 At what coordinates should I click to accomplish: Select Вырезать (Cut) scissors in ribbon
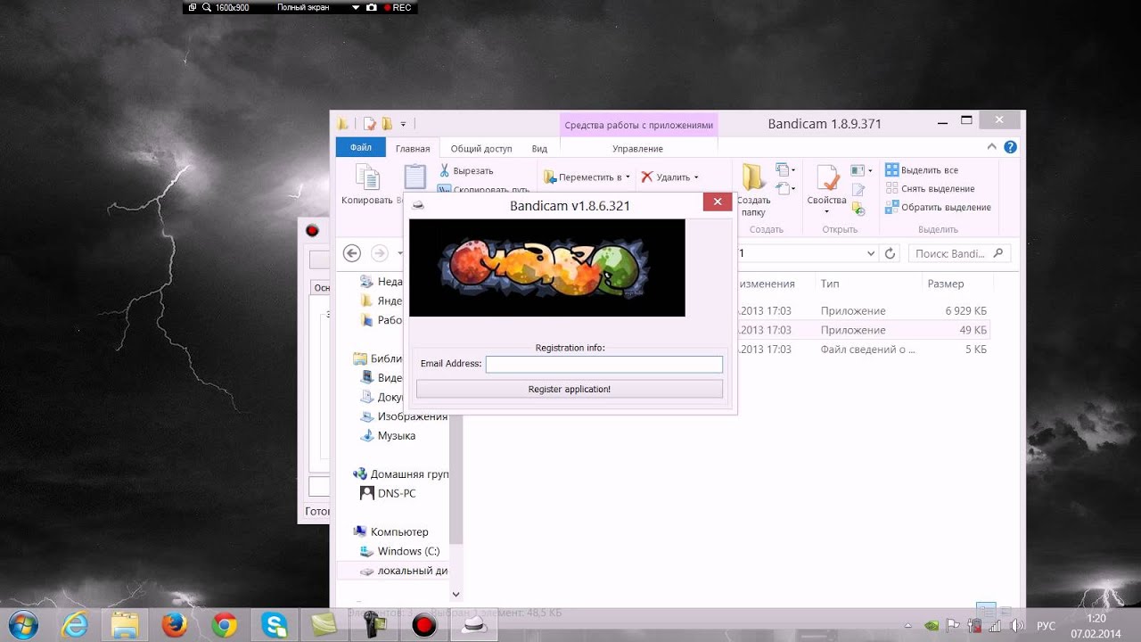(466, 170)
